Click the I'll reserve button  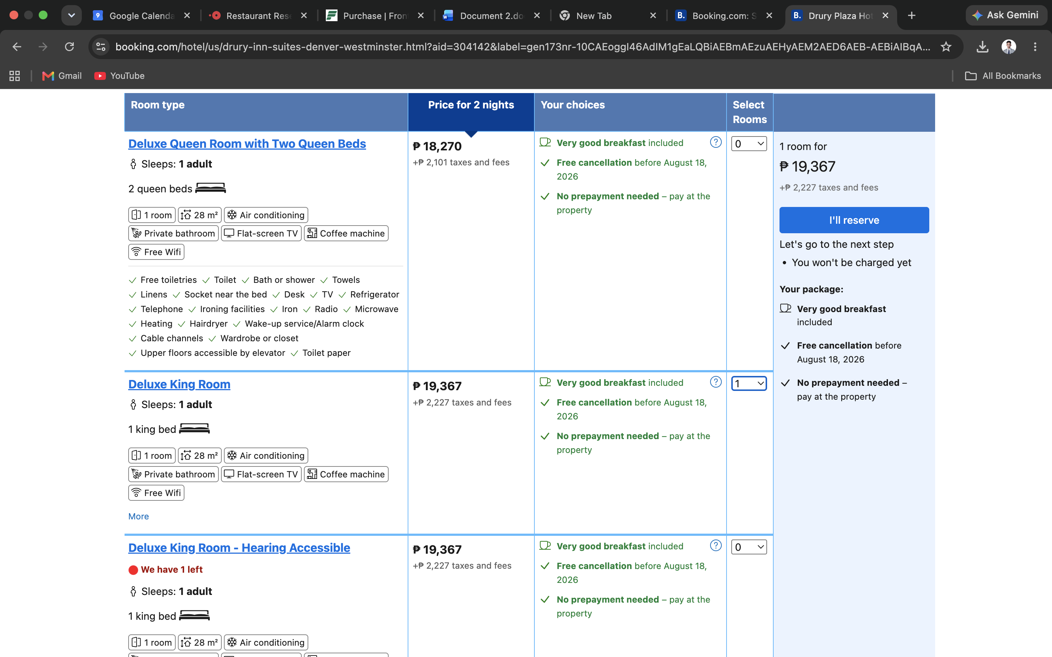(854, 220)
